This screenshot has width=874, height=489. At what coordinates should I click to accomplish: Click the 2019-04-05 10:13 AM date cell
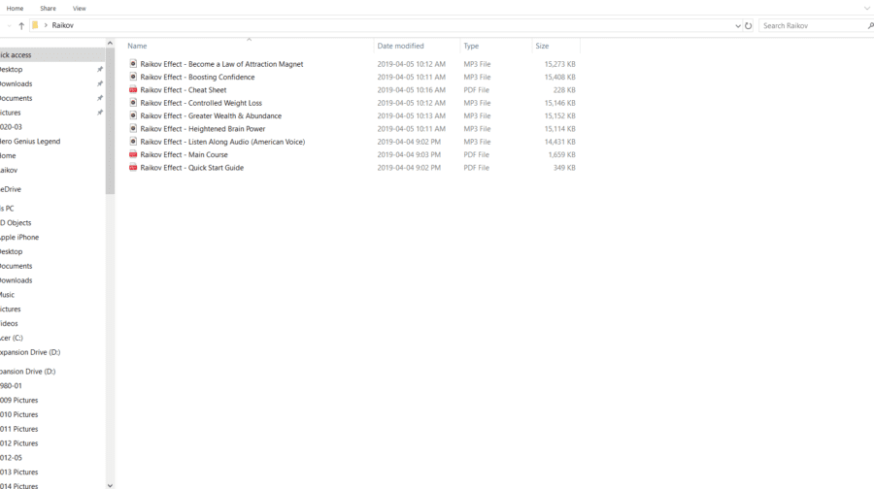click(x=412, y=115)
